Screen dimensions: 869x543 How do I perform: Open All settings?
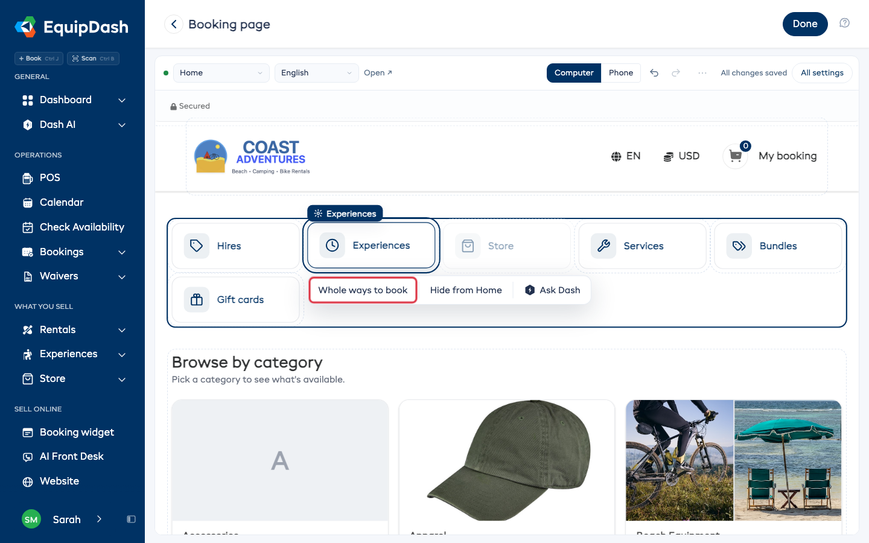pyautogui.click(x=822, y=73)
